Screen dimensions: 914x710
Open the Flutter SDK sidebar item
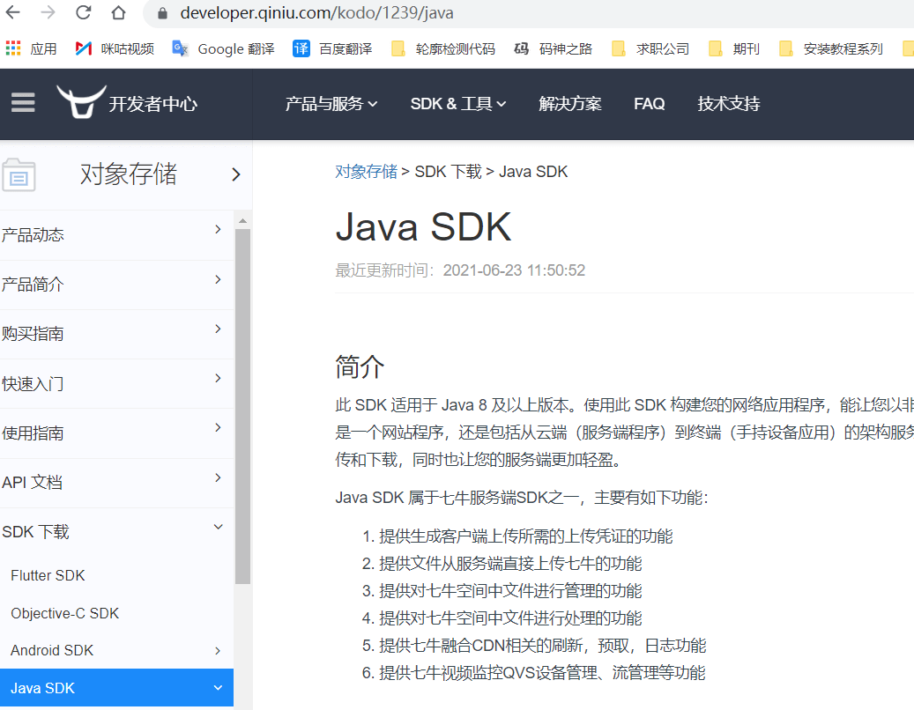point(48,575)
